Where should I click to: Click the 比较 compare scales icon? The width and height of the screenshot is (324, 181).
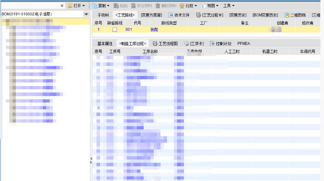click(x=182, y=6)
